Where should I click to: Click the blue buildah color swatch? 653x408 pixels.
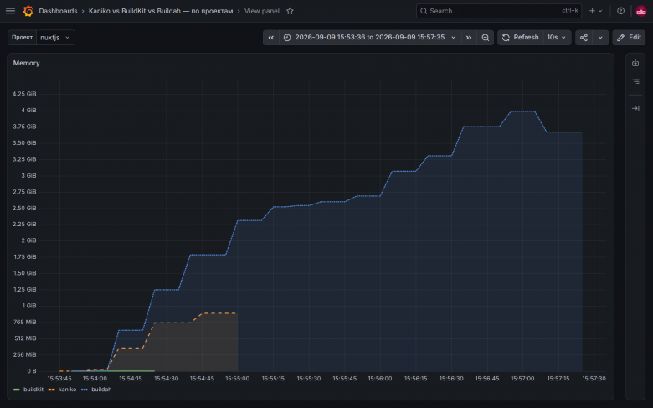pos(85,390)
